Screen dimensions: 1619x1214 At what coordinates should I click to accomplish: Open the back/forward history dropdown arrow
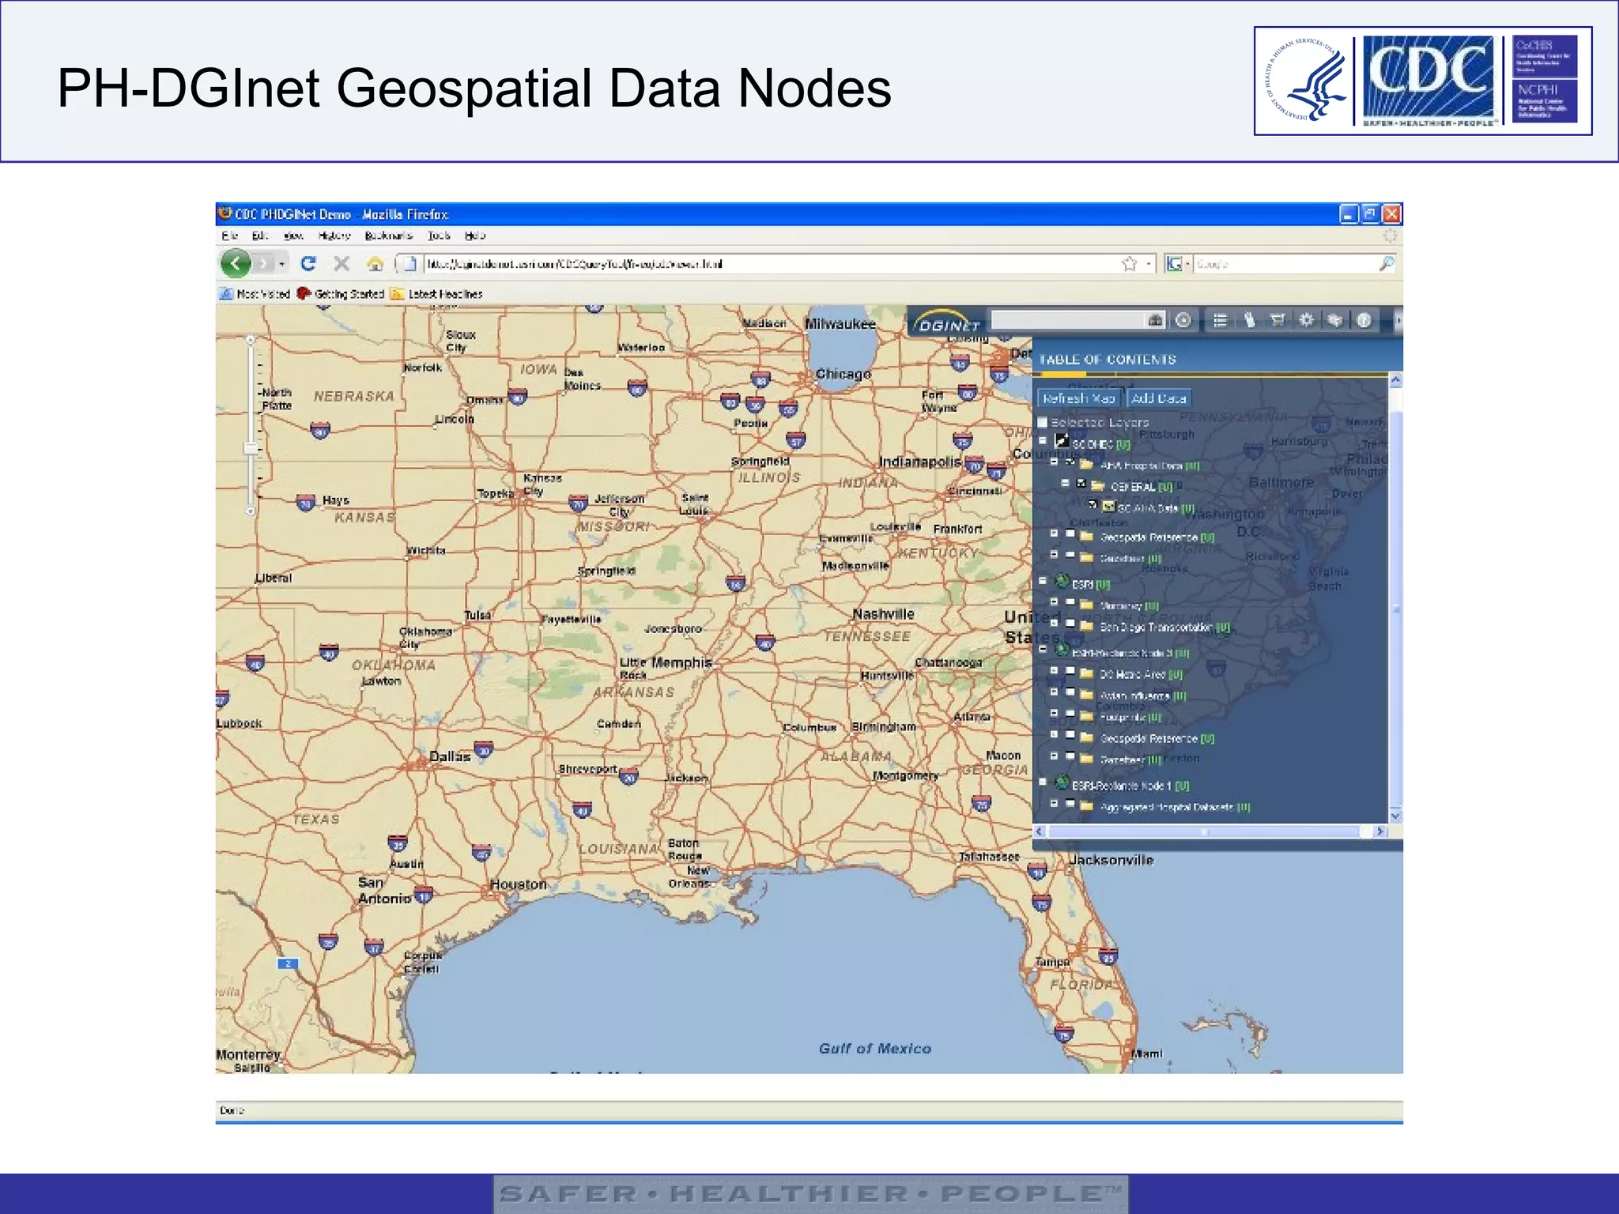pos(282,264)
